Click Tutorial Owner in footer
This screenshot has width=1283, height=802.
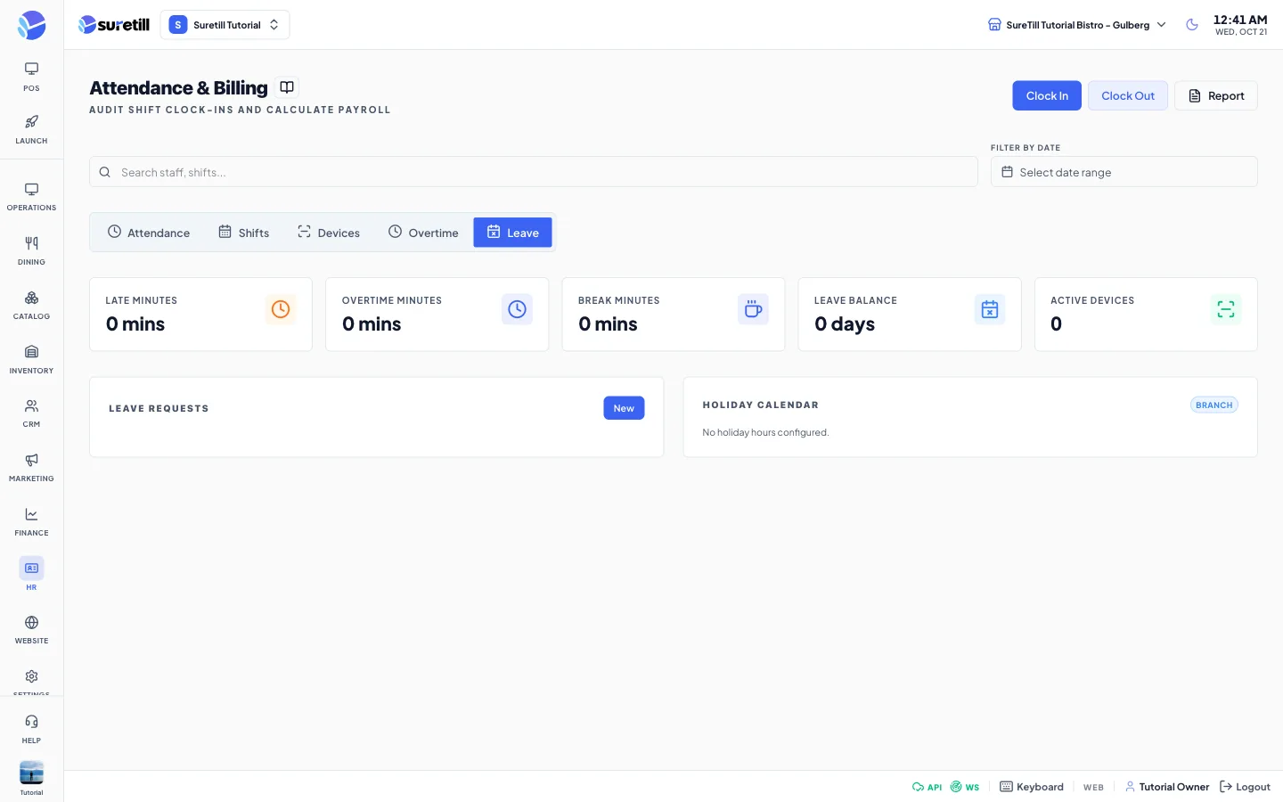tap(1167, 787)
